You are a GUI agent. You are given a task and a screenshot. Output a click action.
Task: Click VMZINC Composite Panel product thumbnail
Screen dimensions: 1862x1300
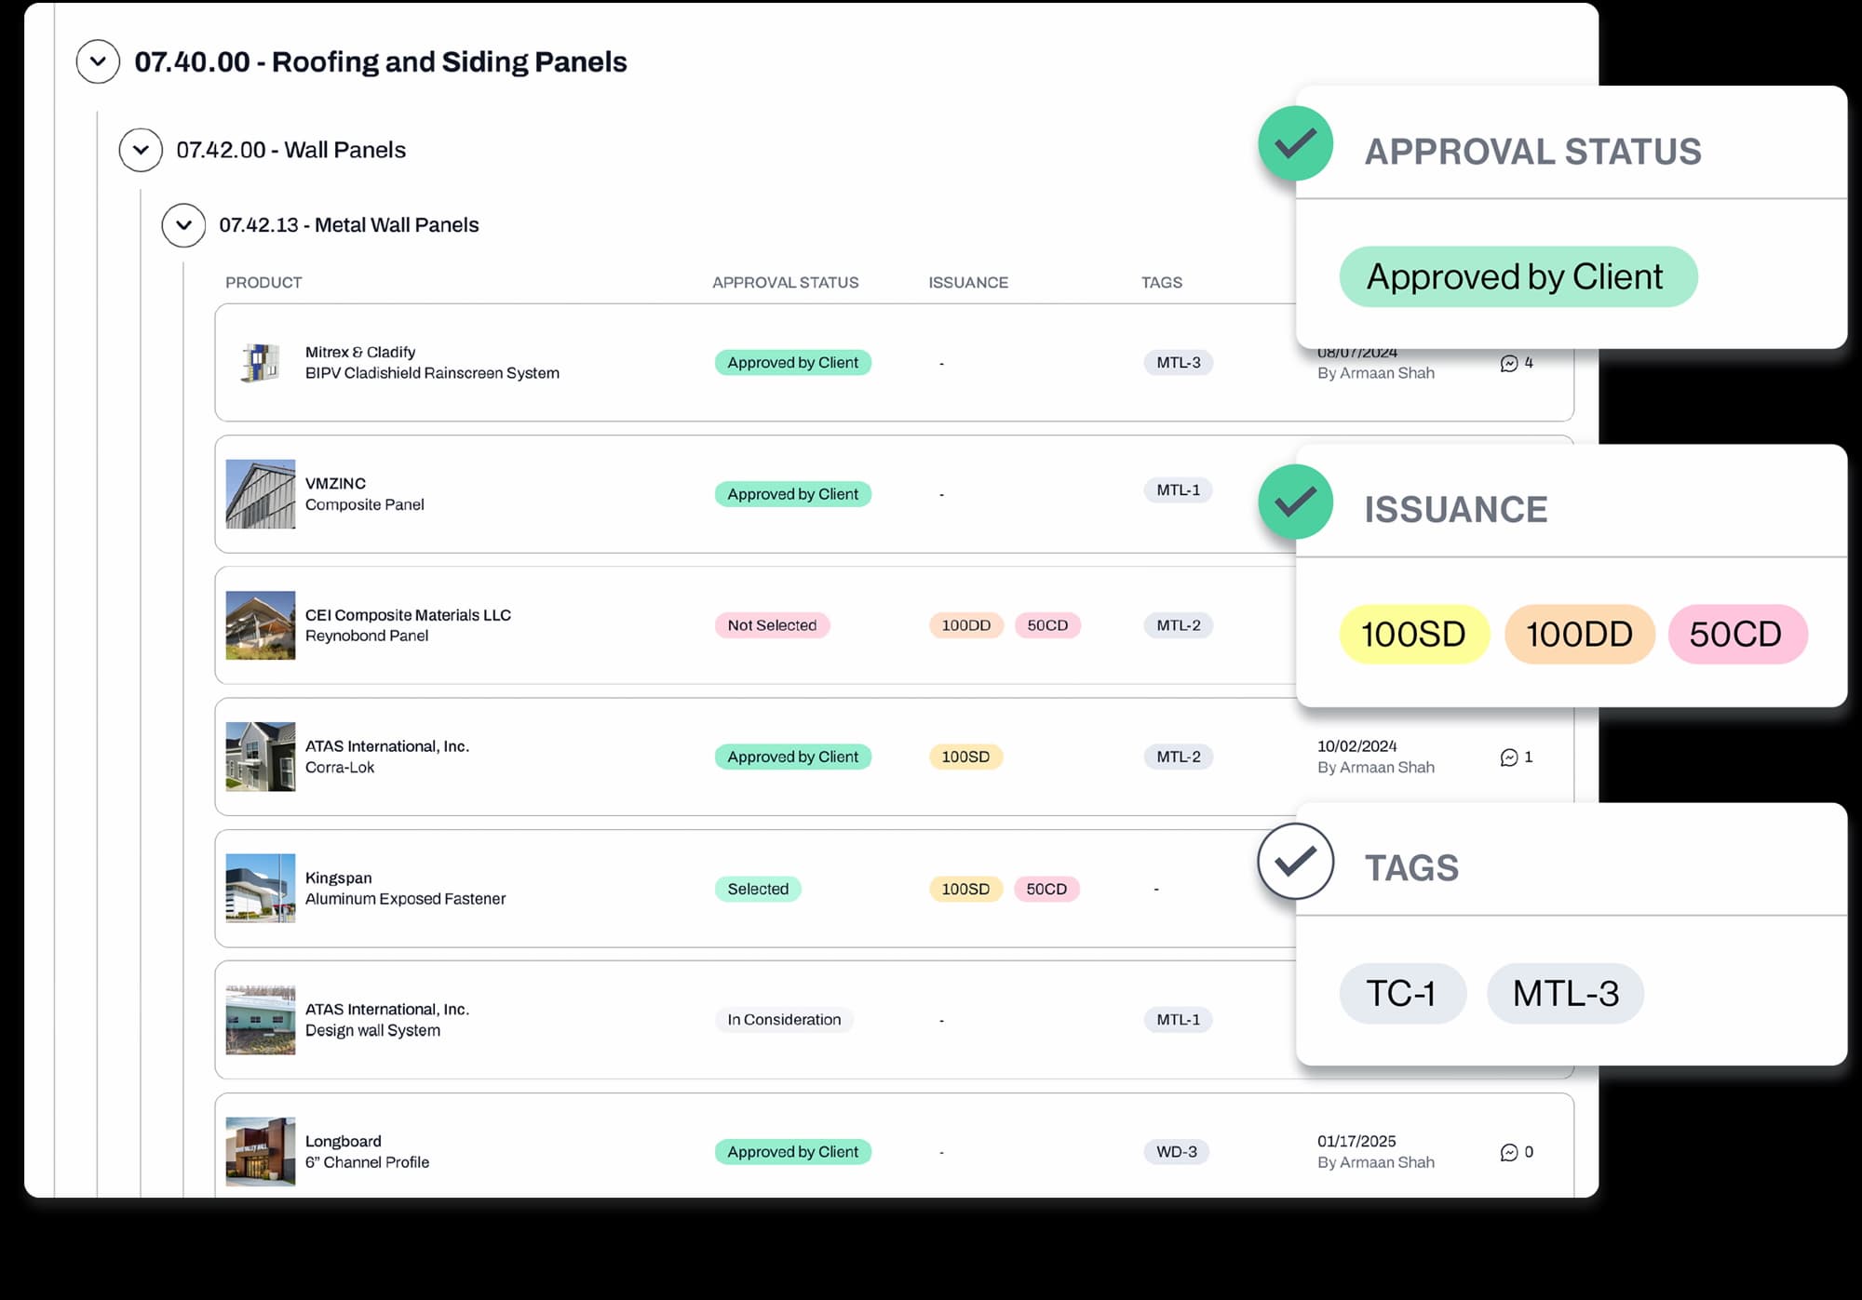(x=261, y=494)
